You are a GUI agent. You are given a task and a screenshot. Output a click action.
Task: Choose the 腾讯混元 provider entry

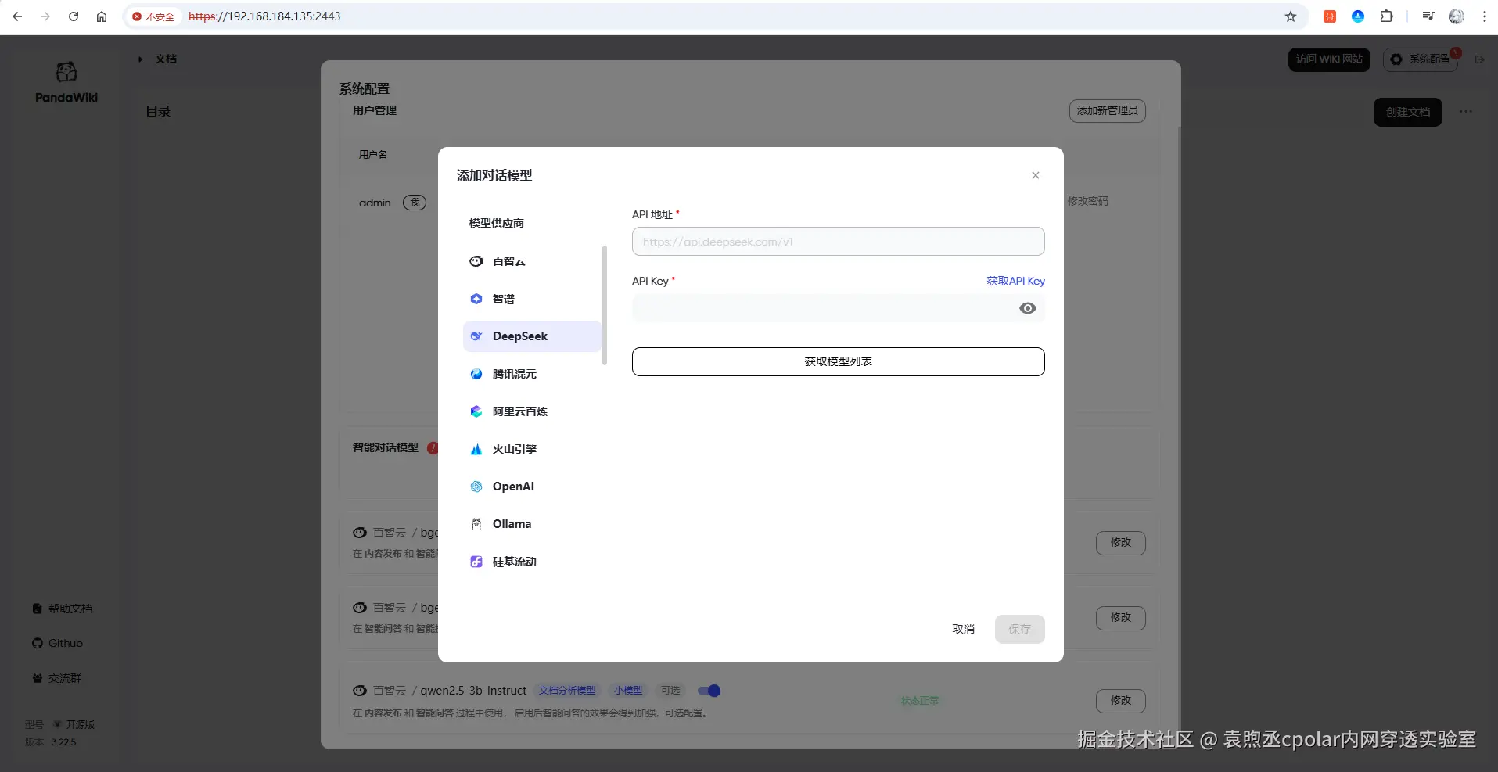tap(532, 374)
